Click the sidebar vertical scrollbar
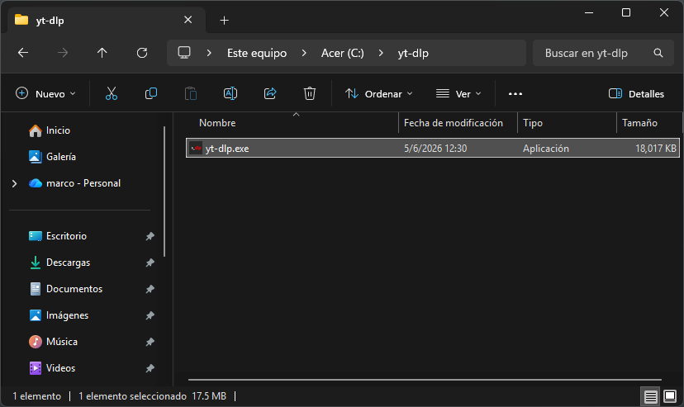The height and width of the screenshot is (407, 684). tap(164, 192)
